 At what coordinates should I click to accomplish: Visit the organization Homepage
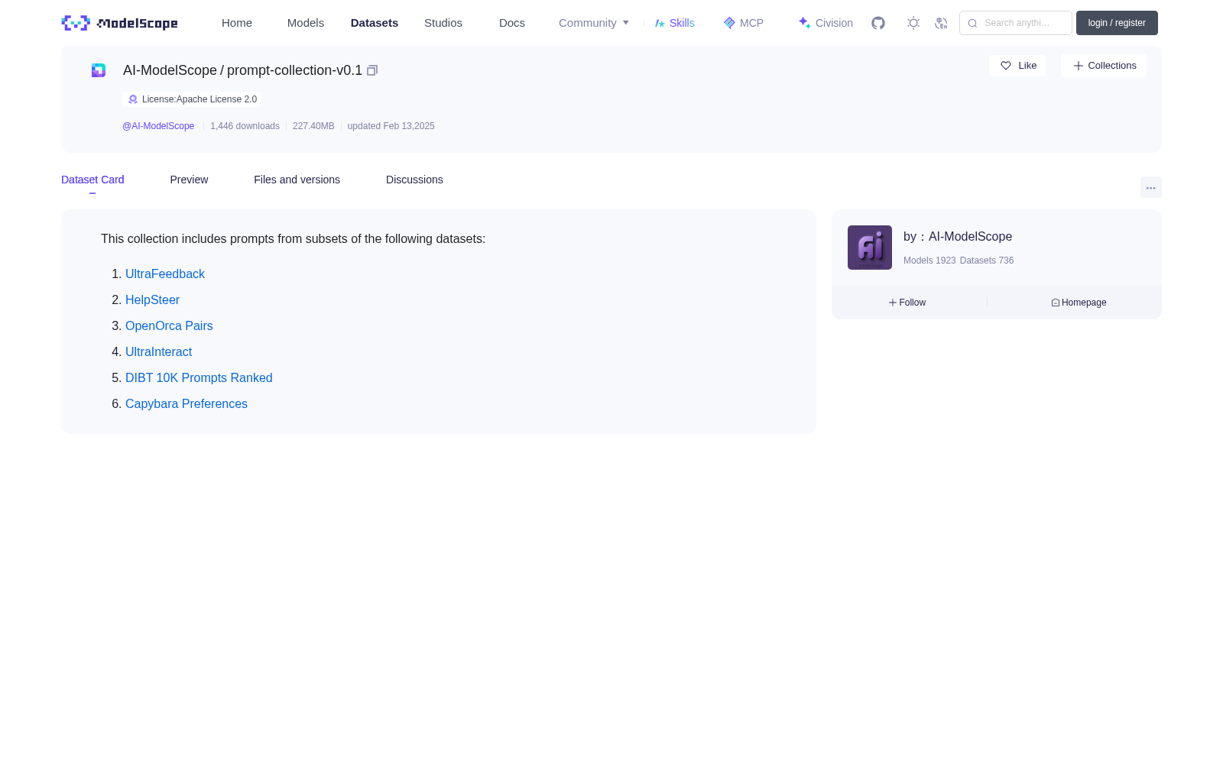[x=1079, y=303]
